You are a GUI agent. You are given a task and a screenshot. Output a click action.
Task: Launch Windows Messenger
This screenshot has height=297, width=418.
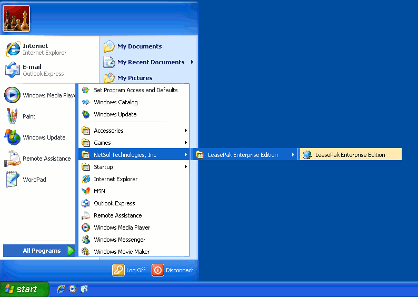tap(134, 240)
